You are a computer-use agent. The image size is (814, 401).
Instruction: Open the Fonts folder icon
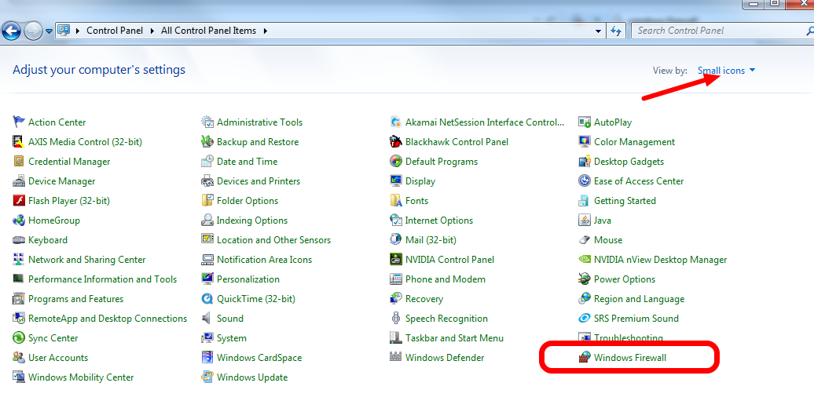click(x=395, y=201)
